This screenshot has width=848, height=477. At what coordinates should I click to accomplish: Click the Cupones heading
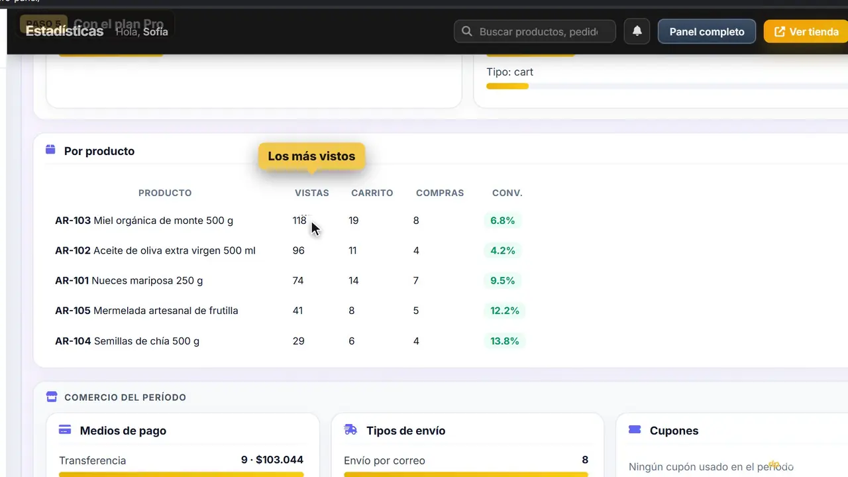(x=674, y=431)
